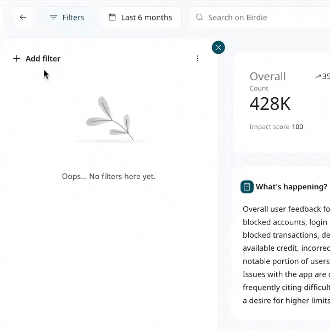330x331 pixels.
Task: Click the magnifying glass search icon
Action: pos(200,18)
